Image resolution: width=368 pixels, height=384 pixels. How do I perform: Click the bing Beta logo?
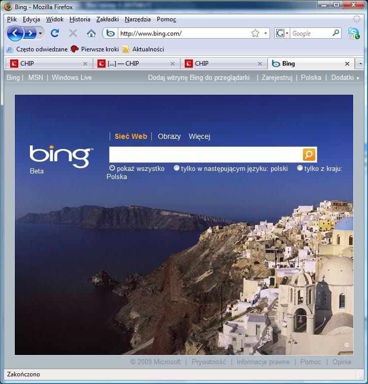click(x=61, y=159)
